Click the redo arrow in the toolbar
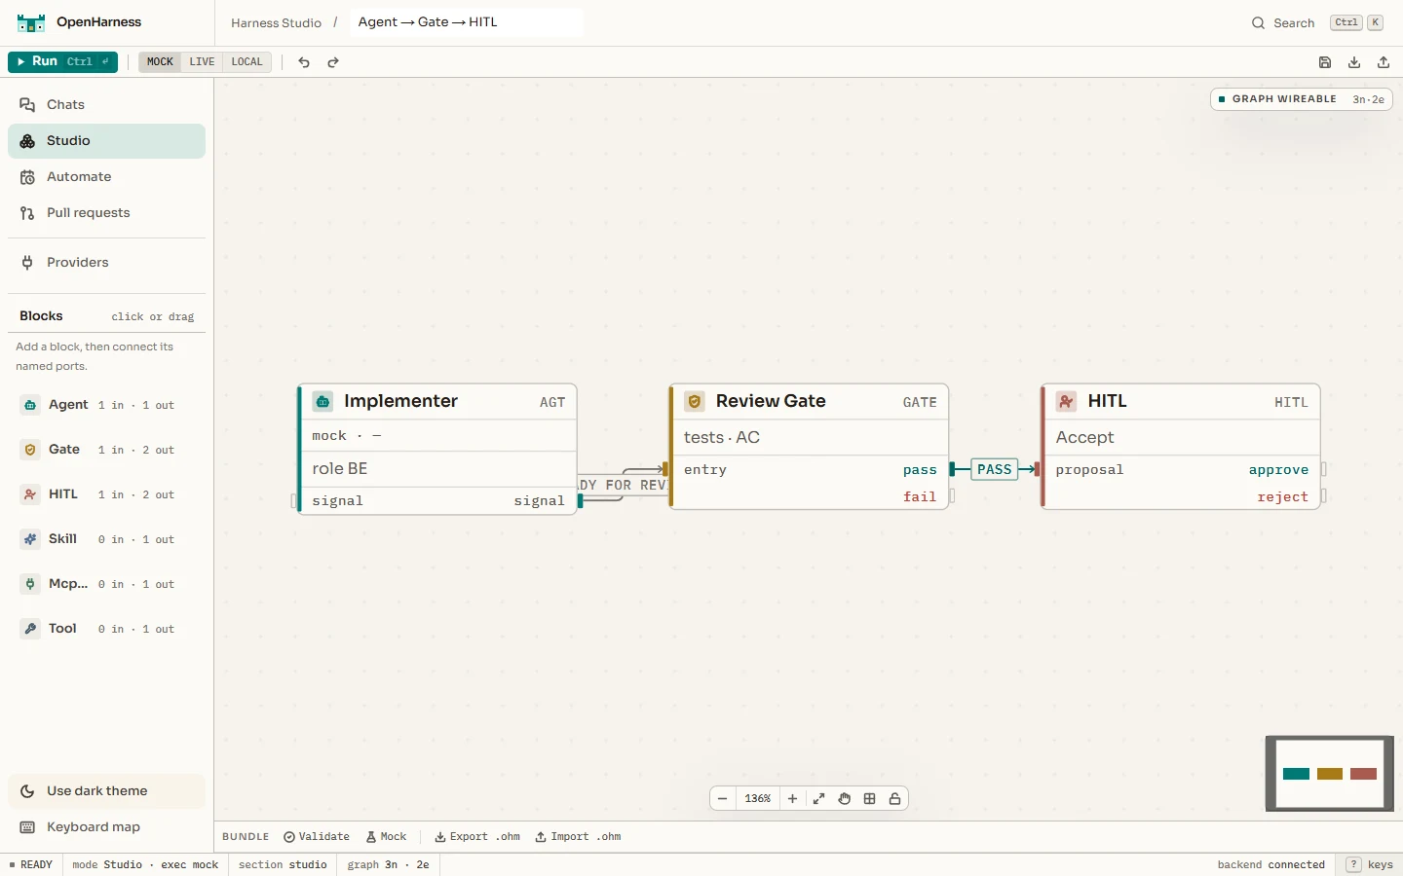The height and width of the screenshot is (876, 1403). tap(333, 62)
